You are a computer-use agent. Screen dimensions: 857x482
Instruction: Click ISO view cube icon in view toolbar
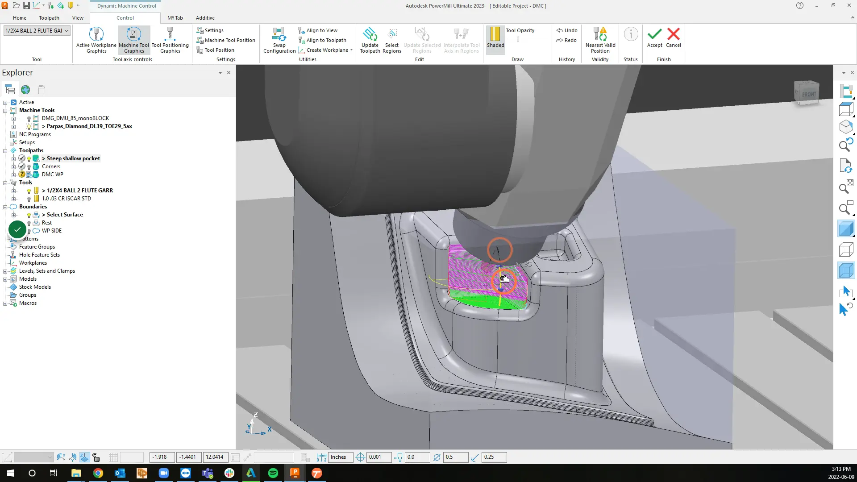click(x=846, y=127)
